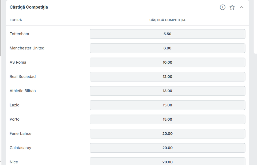Open the market info icon
Image resolution: width=257 pixels, height=165 pixels.
(x=222, y=7)
